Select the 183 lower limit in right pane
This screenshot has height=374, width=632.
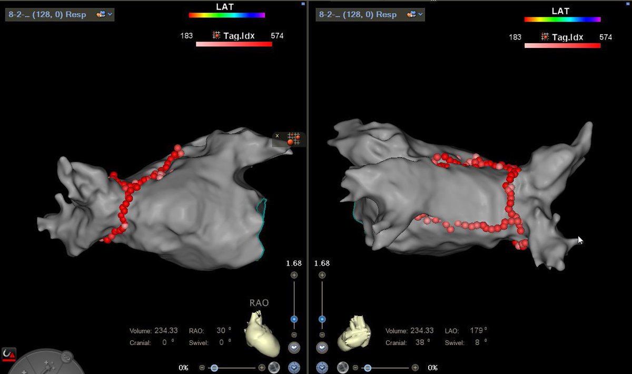pos(515,37)
